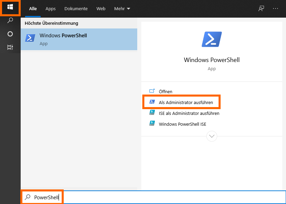
Task: Switch to the Dokumente tab
Action: pos(76,8)
